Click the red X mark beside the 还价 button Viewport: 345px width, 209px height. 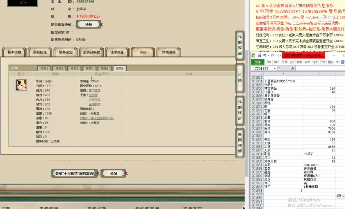click(x=101, y=24)
